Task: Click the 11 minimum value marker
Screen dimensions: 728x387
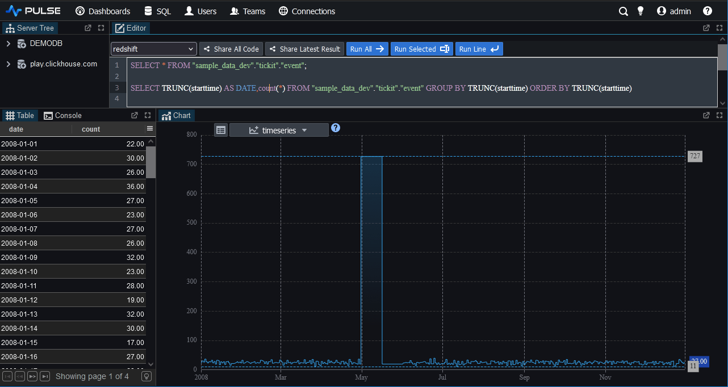Action: [693, 367]
